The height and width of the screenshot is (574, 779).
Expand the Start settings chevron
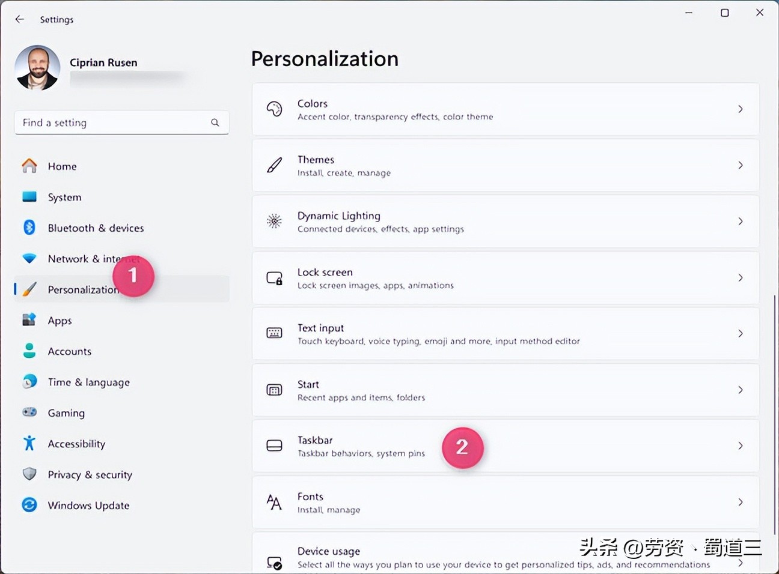pyautogui.click(x=741, y=390)
